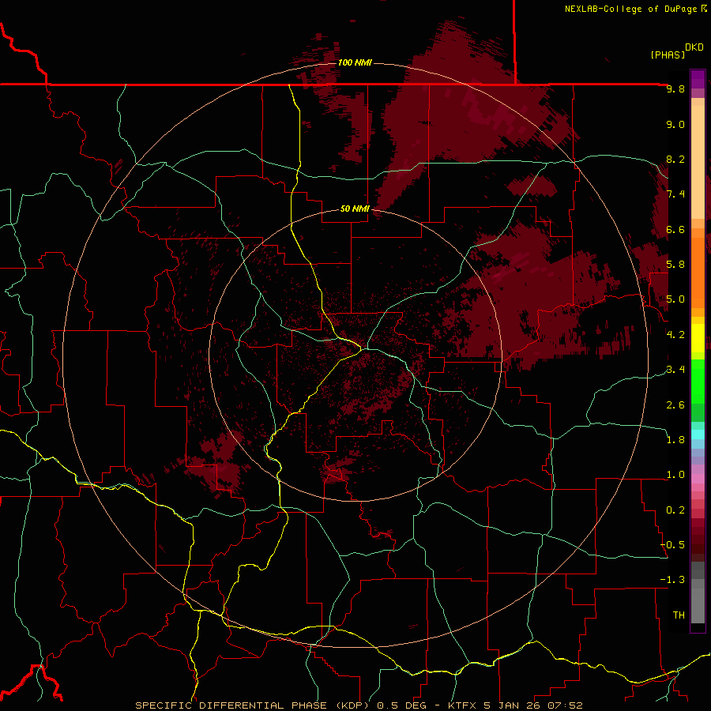Click the 5.0 value on color scale
Image resolution: width=711 pixels, height=711 pixels.
coord(675,299)
